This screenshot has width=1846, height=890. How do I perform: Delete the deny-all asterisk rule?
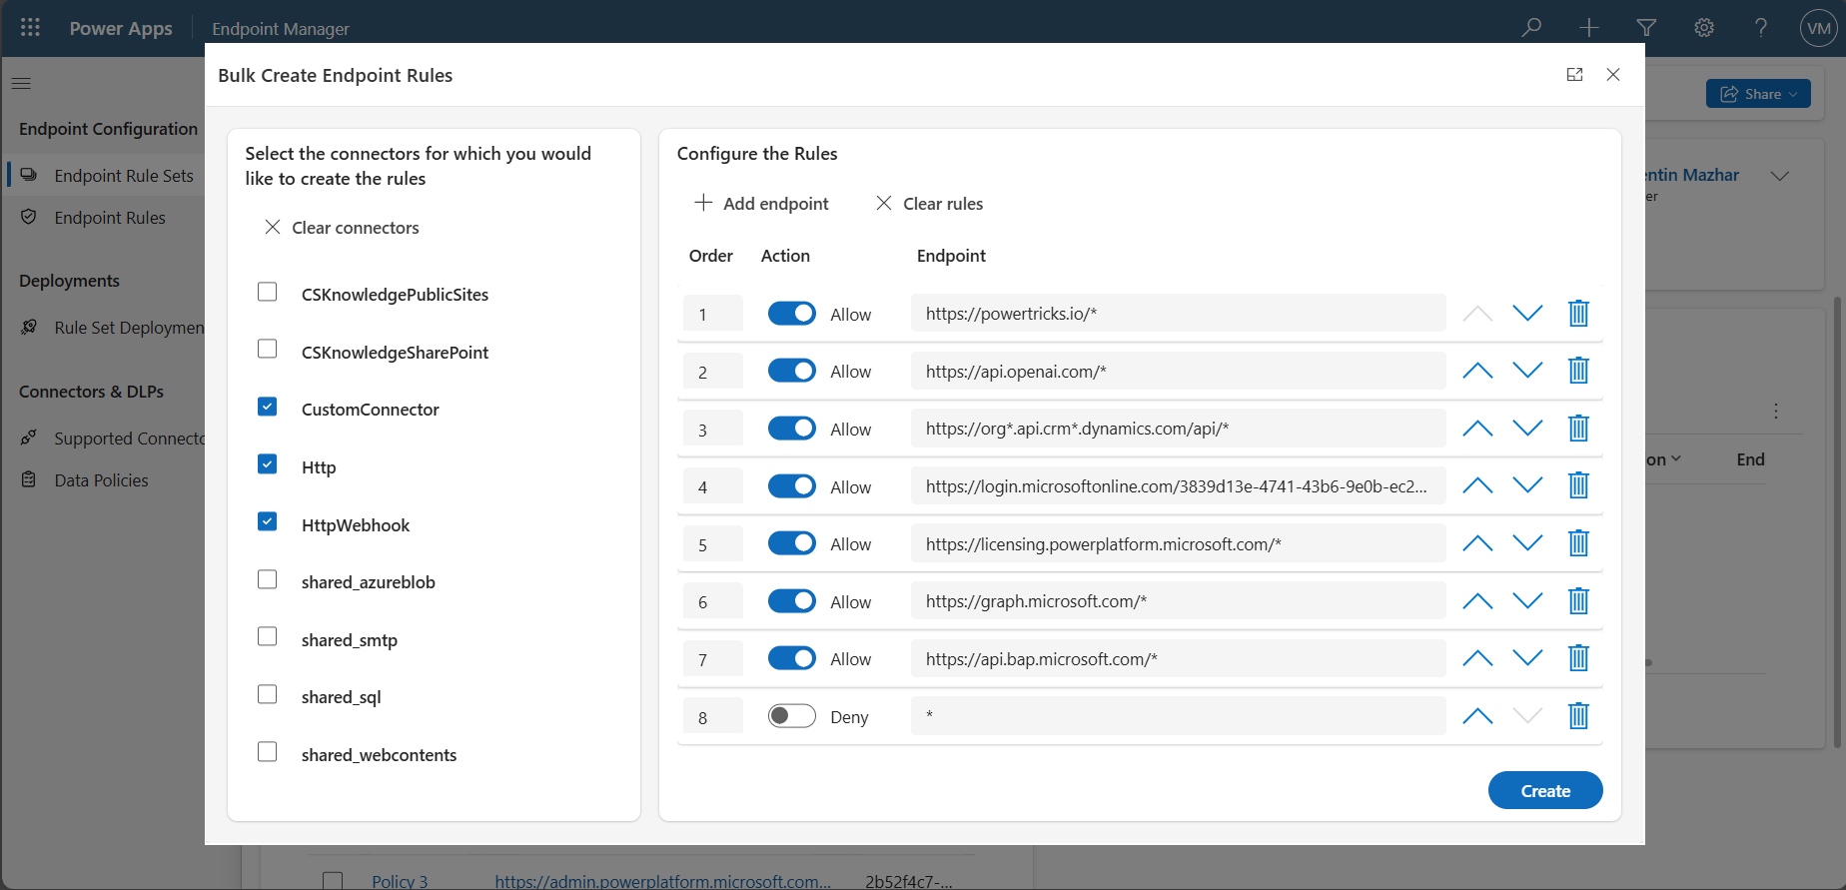click(1578, 716)
